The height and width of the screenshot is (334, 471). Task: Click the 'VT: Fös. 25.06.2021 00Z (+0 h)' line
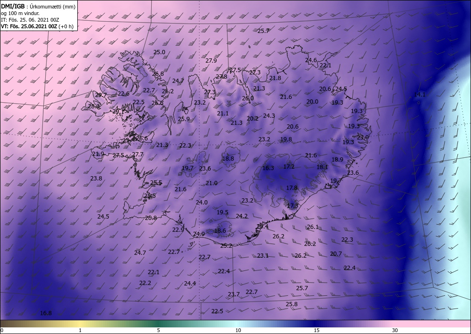37,26
